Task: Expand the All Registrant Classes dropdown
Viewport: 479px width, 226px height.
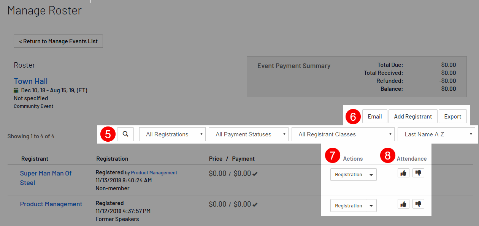Action: click(x=343, y=134)
